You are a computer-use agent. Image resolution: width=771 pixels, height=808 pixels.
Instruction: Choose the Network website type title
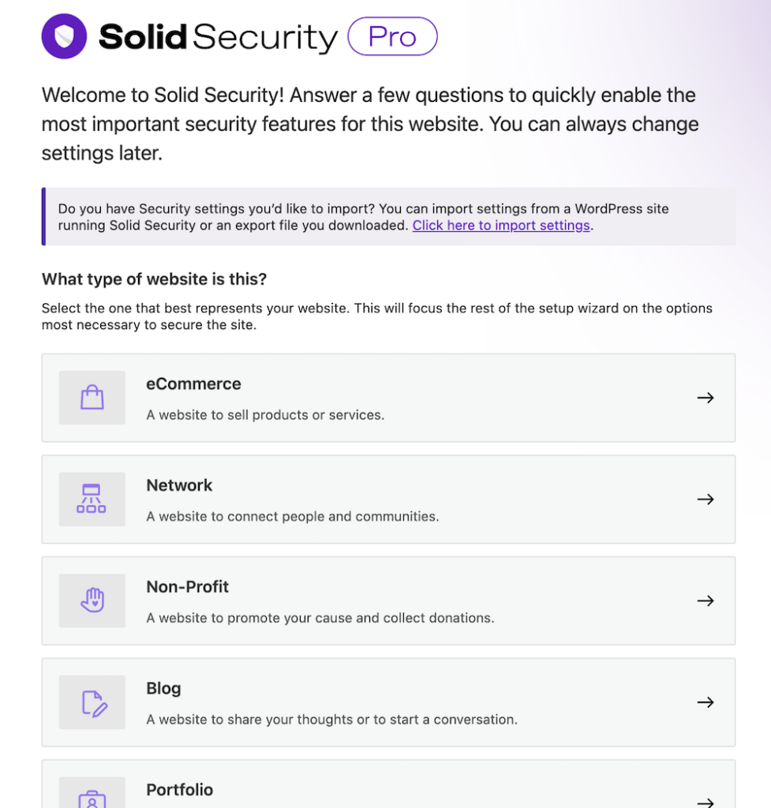179,485
